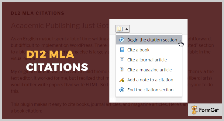The image size is (224, 121).
Task: Collapse the citation dropdown arrow
Action: [126, 29]
